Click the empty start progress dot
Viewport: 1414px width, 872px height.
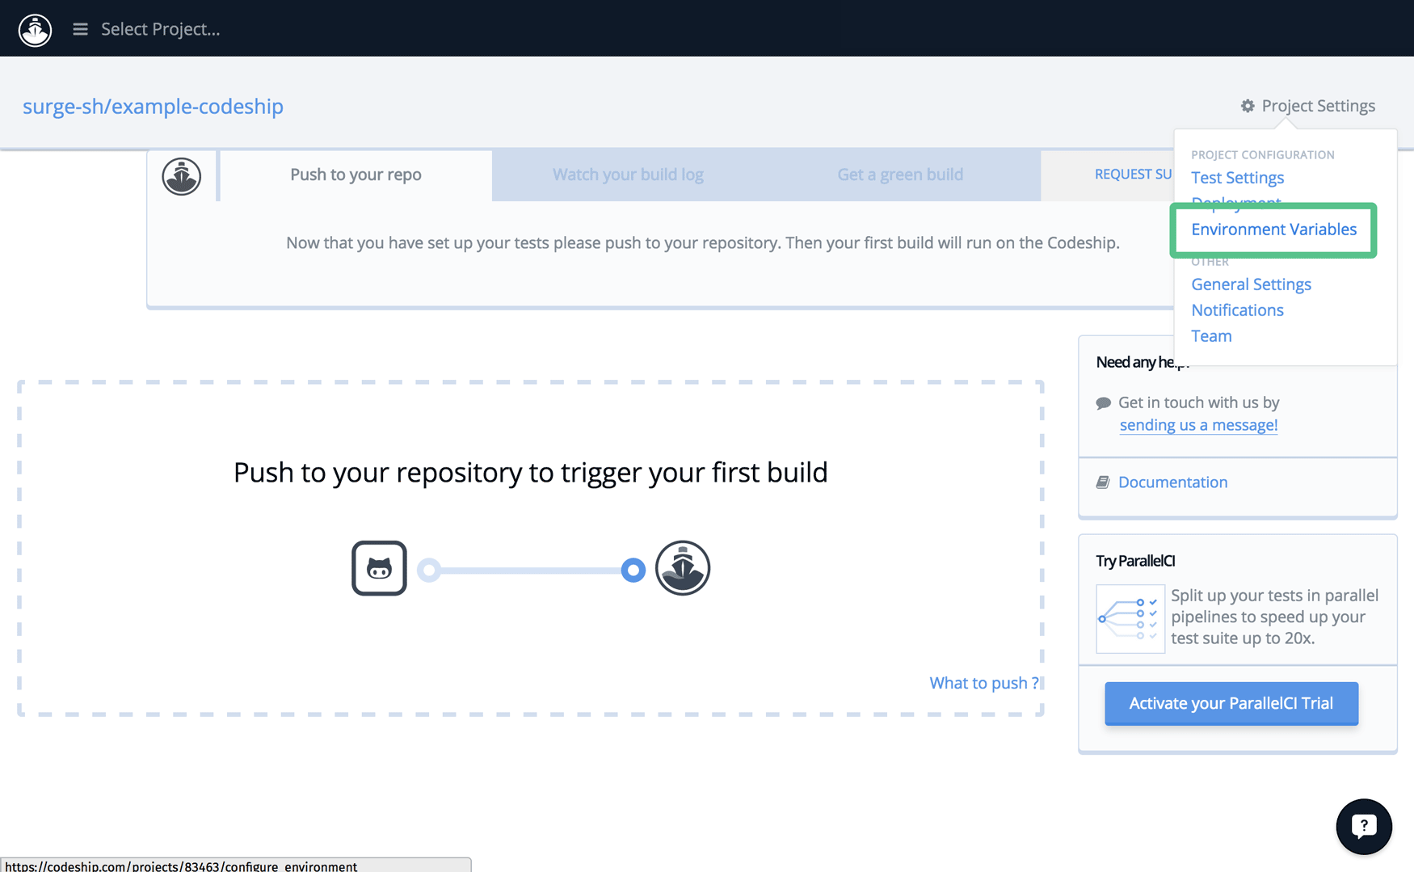429,571
